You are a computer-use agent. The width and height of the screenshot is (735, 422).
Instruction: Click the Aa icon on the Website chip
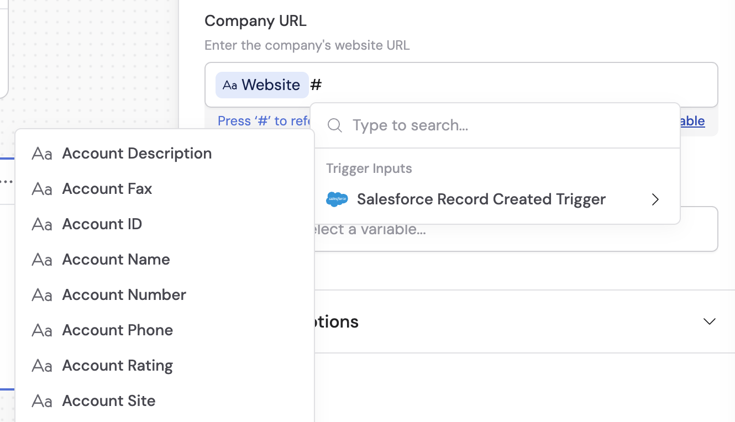(231, 85)
